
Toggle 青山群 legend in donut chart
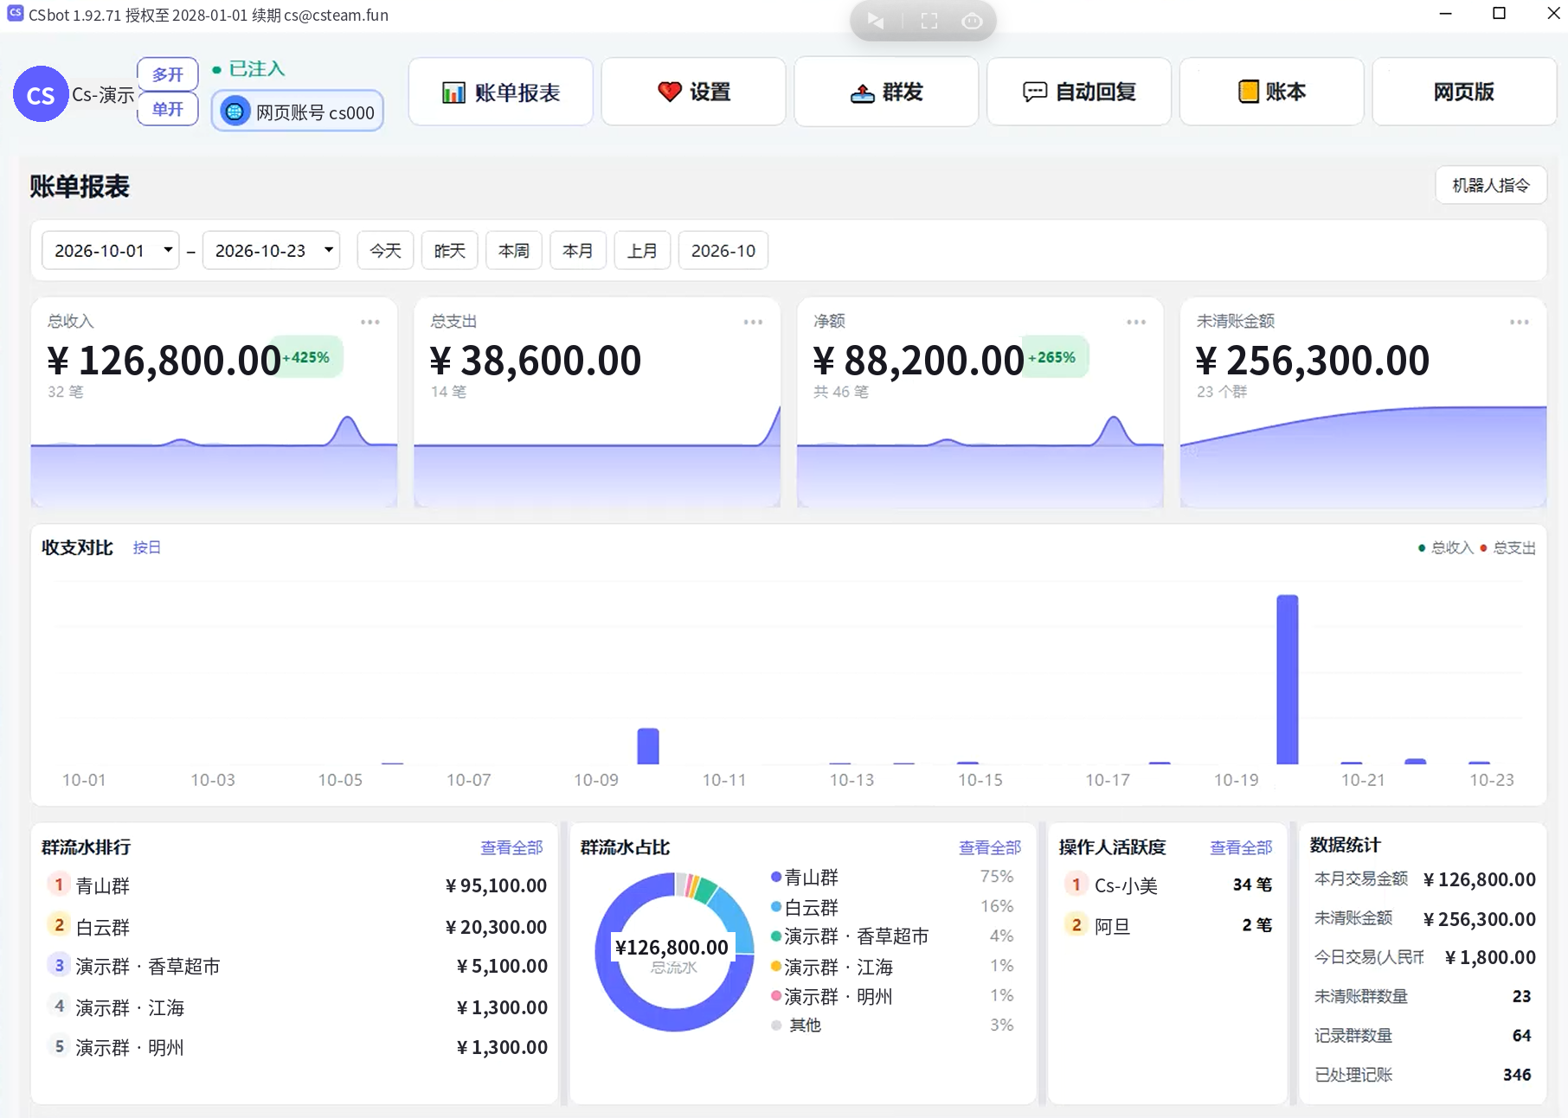tap(804, 877)
